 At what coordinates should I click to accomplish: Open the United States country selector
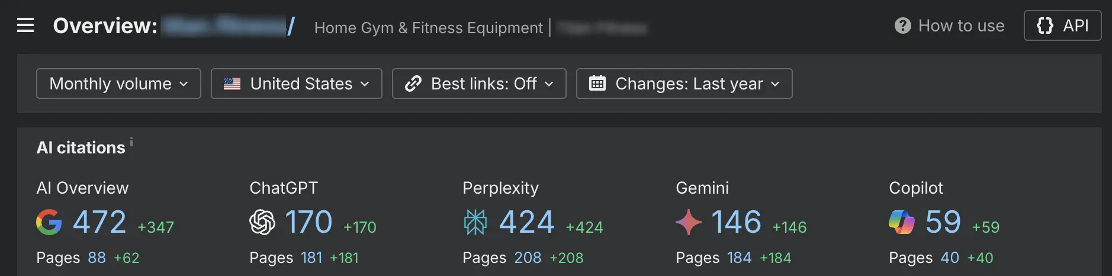coord(296,84)
